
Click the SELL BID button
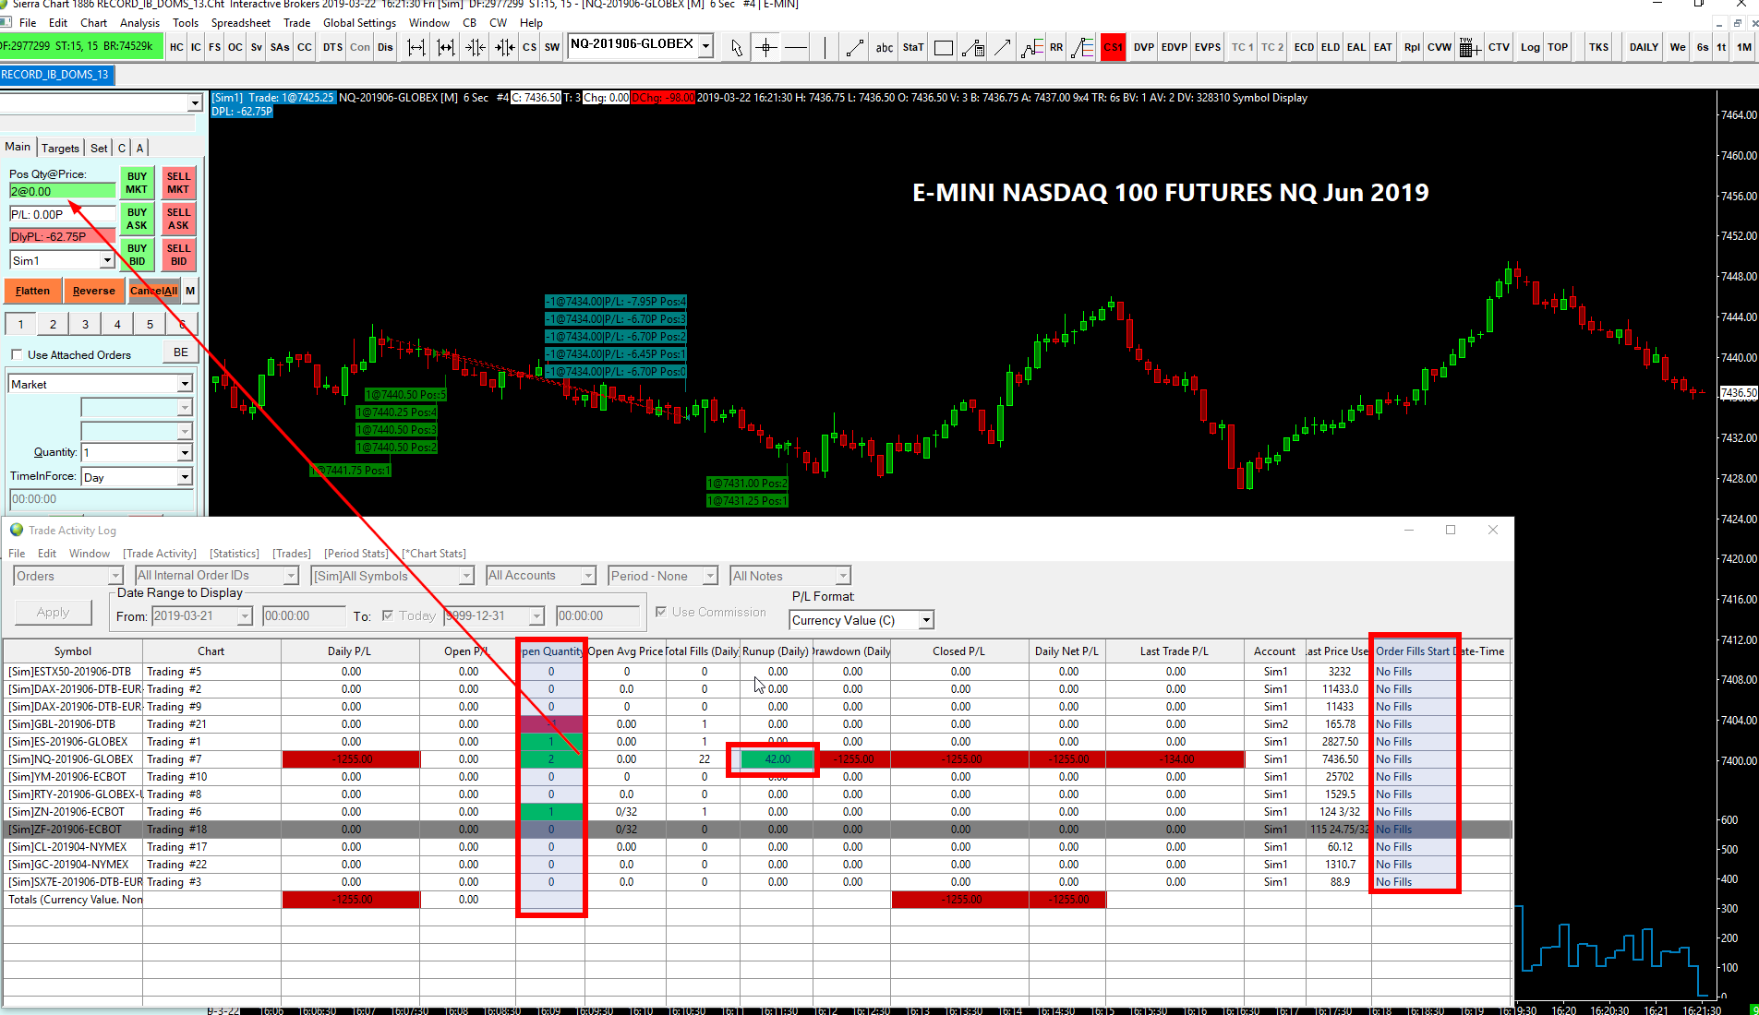tap(178, 255)
